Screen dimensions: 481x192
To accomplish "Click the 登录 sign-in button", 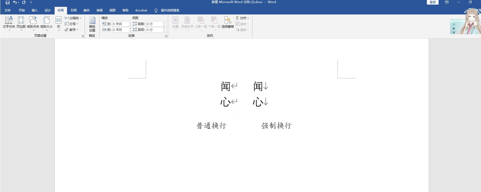I will 432,2.
